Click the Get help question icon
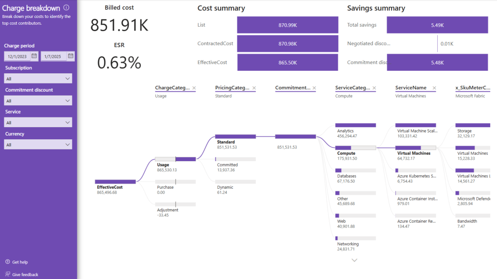The width and height of the screenshot is (497, 279). point(8,262)
